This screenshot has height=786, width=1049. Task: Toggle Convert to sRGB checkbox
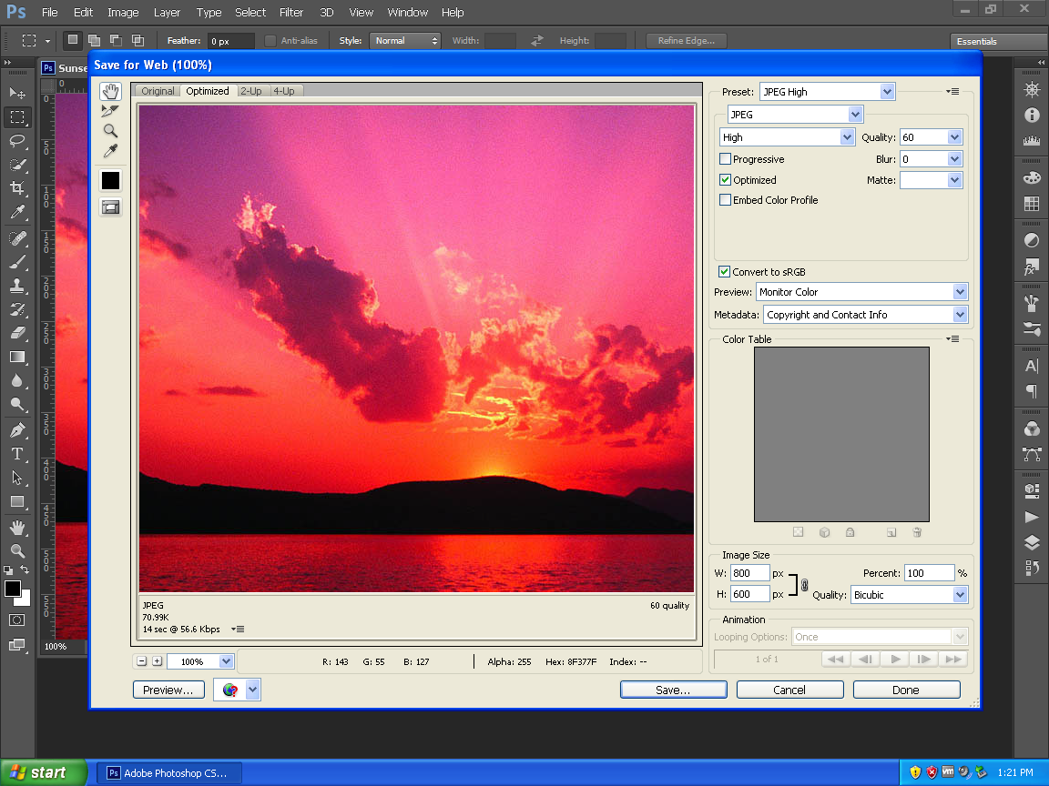pos(725,272)
